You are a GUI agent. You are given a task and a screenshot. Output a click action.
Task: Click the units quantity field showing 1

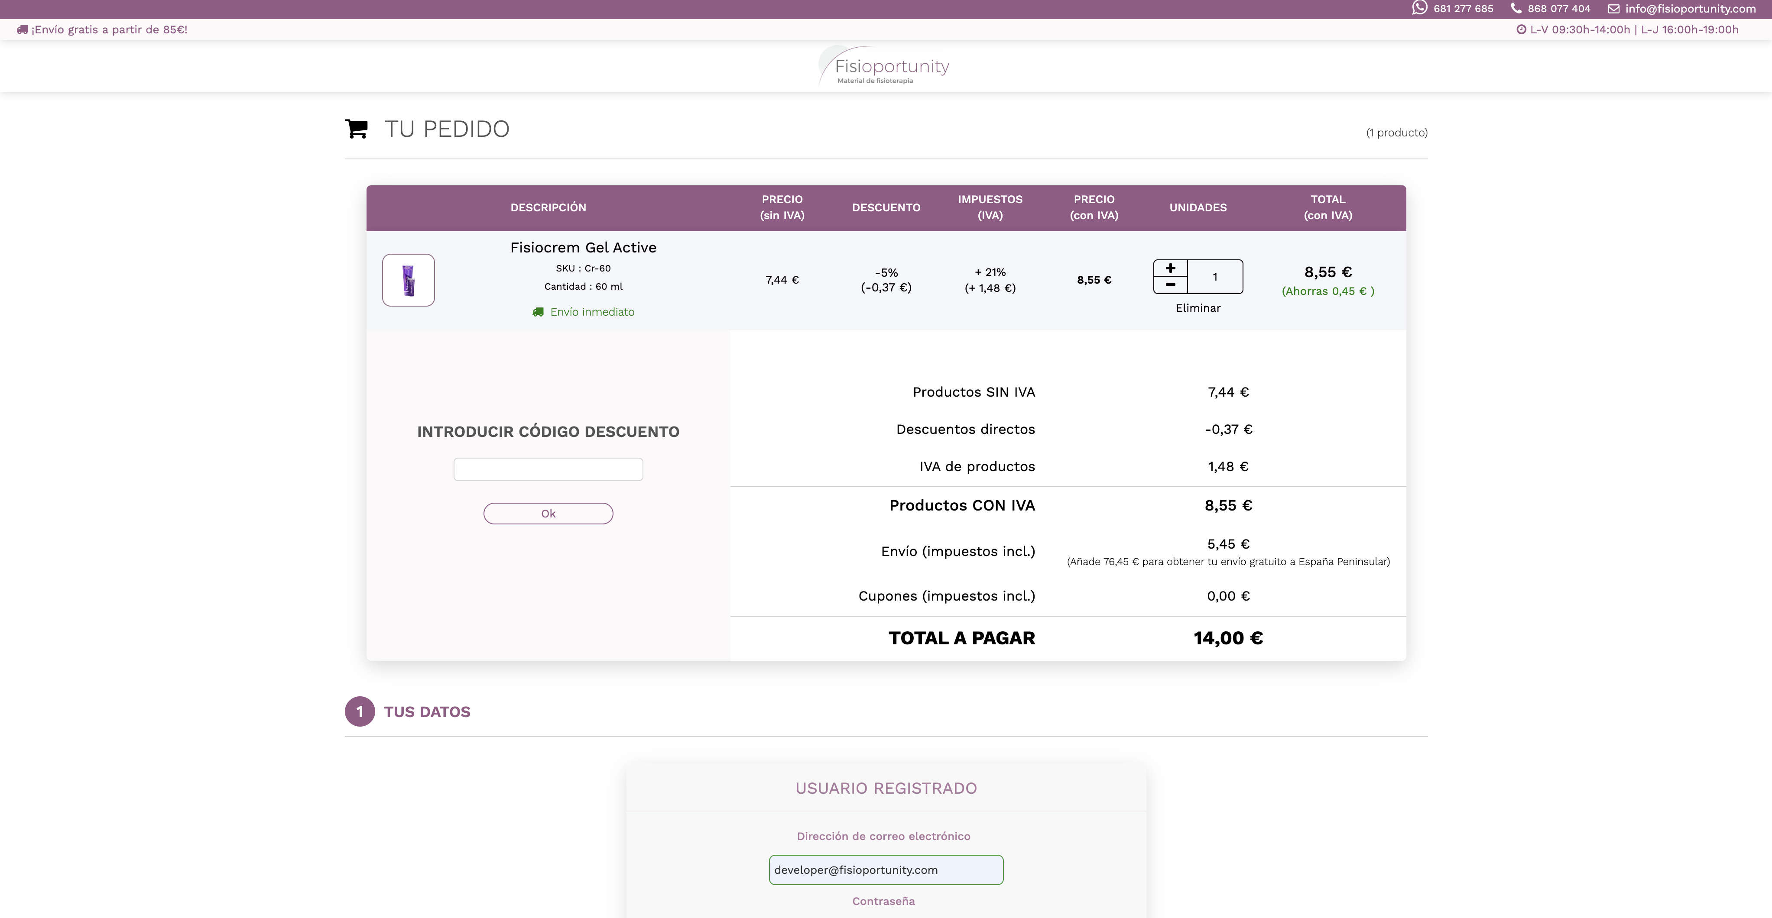click(x=1215, y=276)
